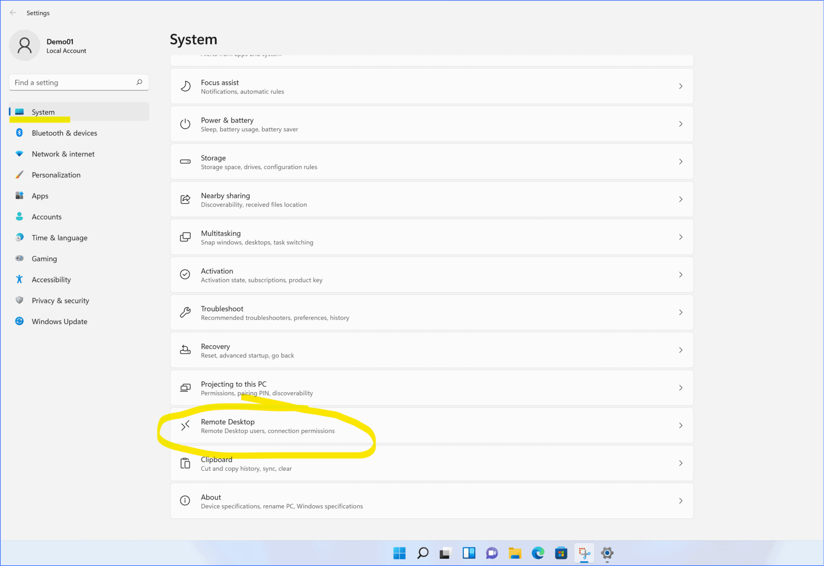The image size is (824, 566).
Task: Click the Activation checkmark icon
Action: coord(185,274)
